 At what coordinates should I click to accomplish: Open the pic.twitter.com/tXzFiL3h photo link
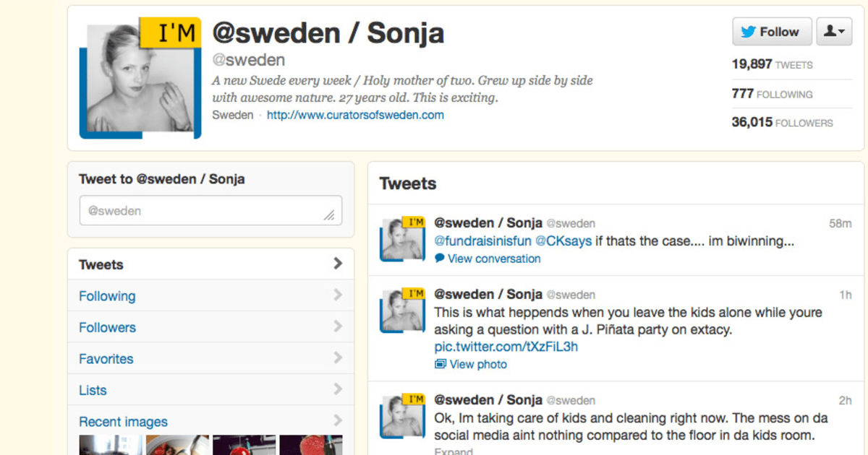pyautogui.click(x=507, y=347)
